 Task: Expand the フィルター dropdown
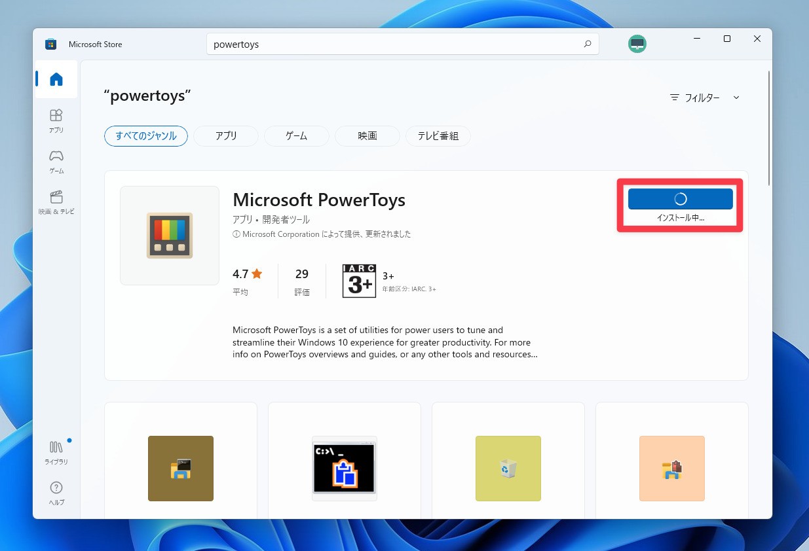(x=705, y=98)
